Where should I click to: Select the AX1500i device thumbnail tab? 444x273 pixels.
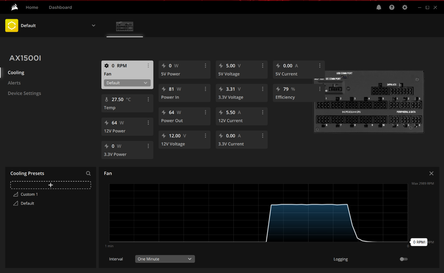click(125, 26)
